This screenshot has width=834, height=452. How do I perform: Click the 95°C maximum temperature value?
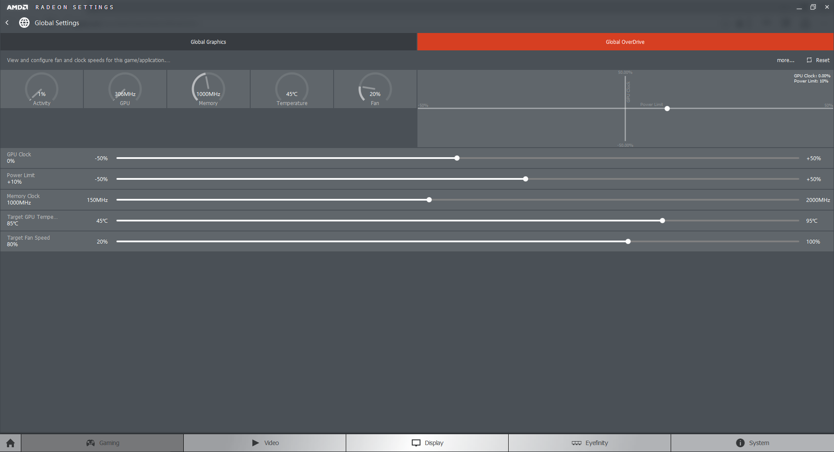coord(812,221)
